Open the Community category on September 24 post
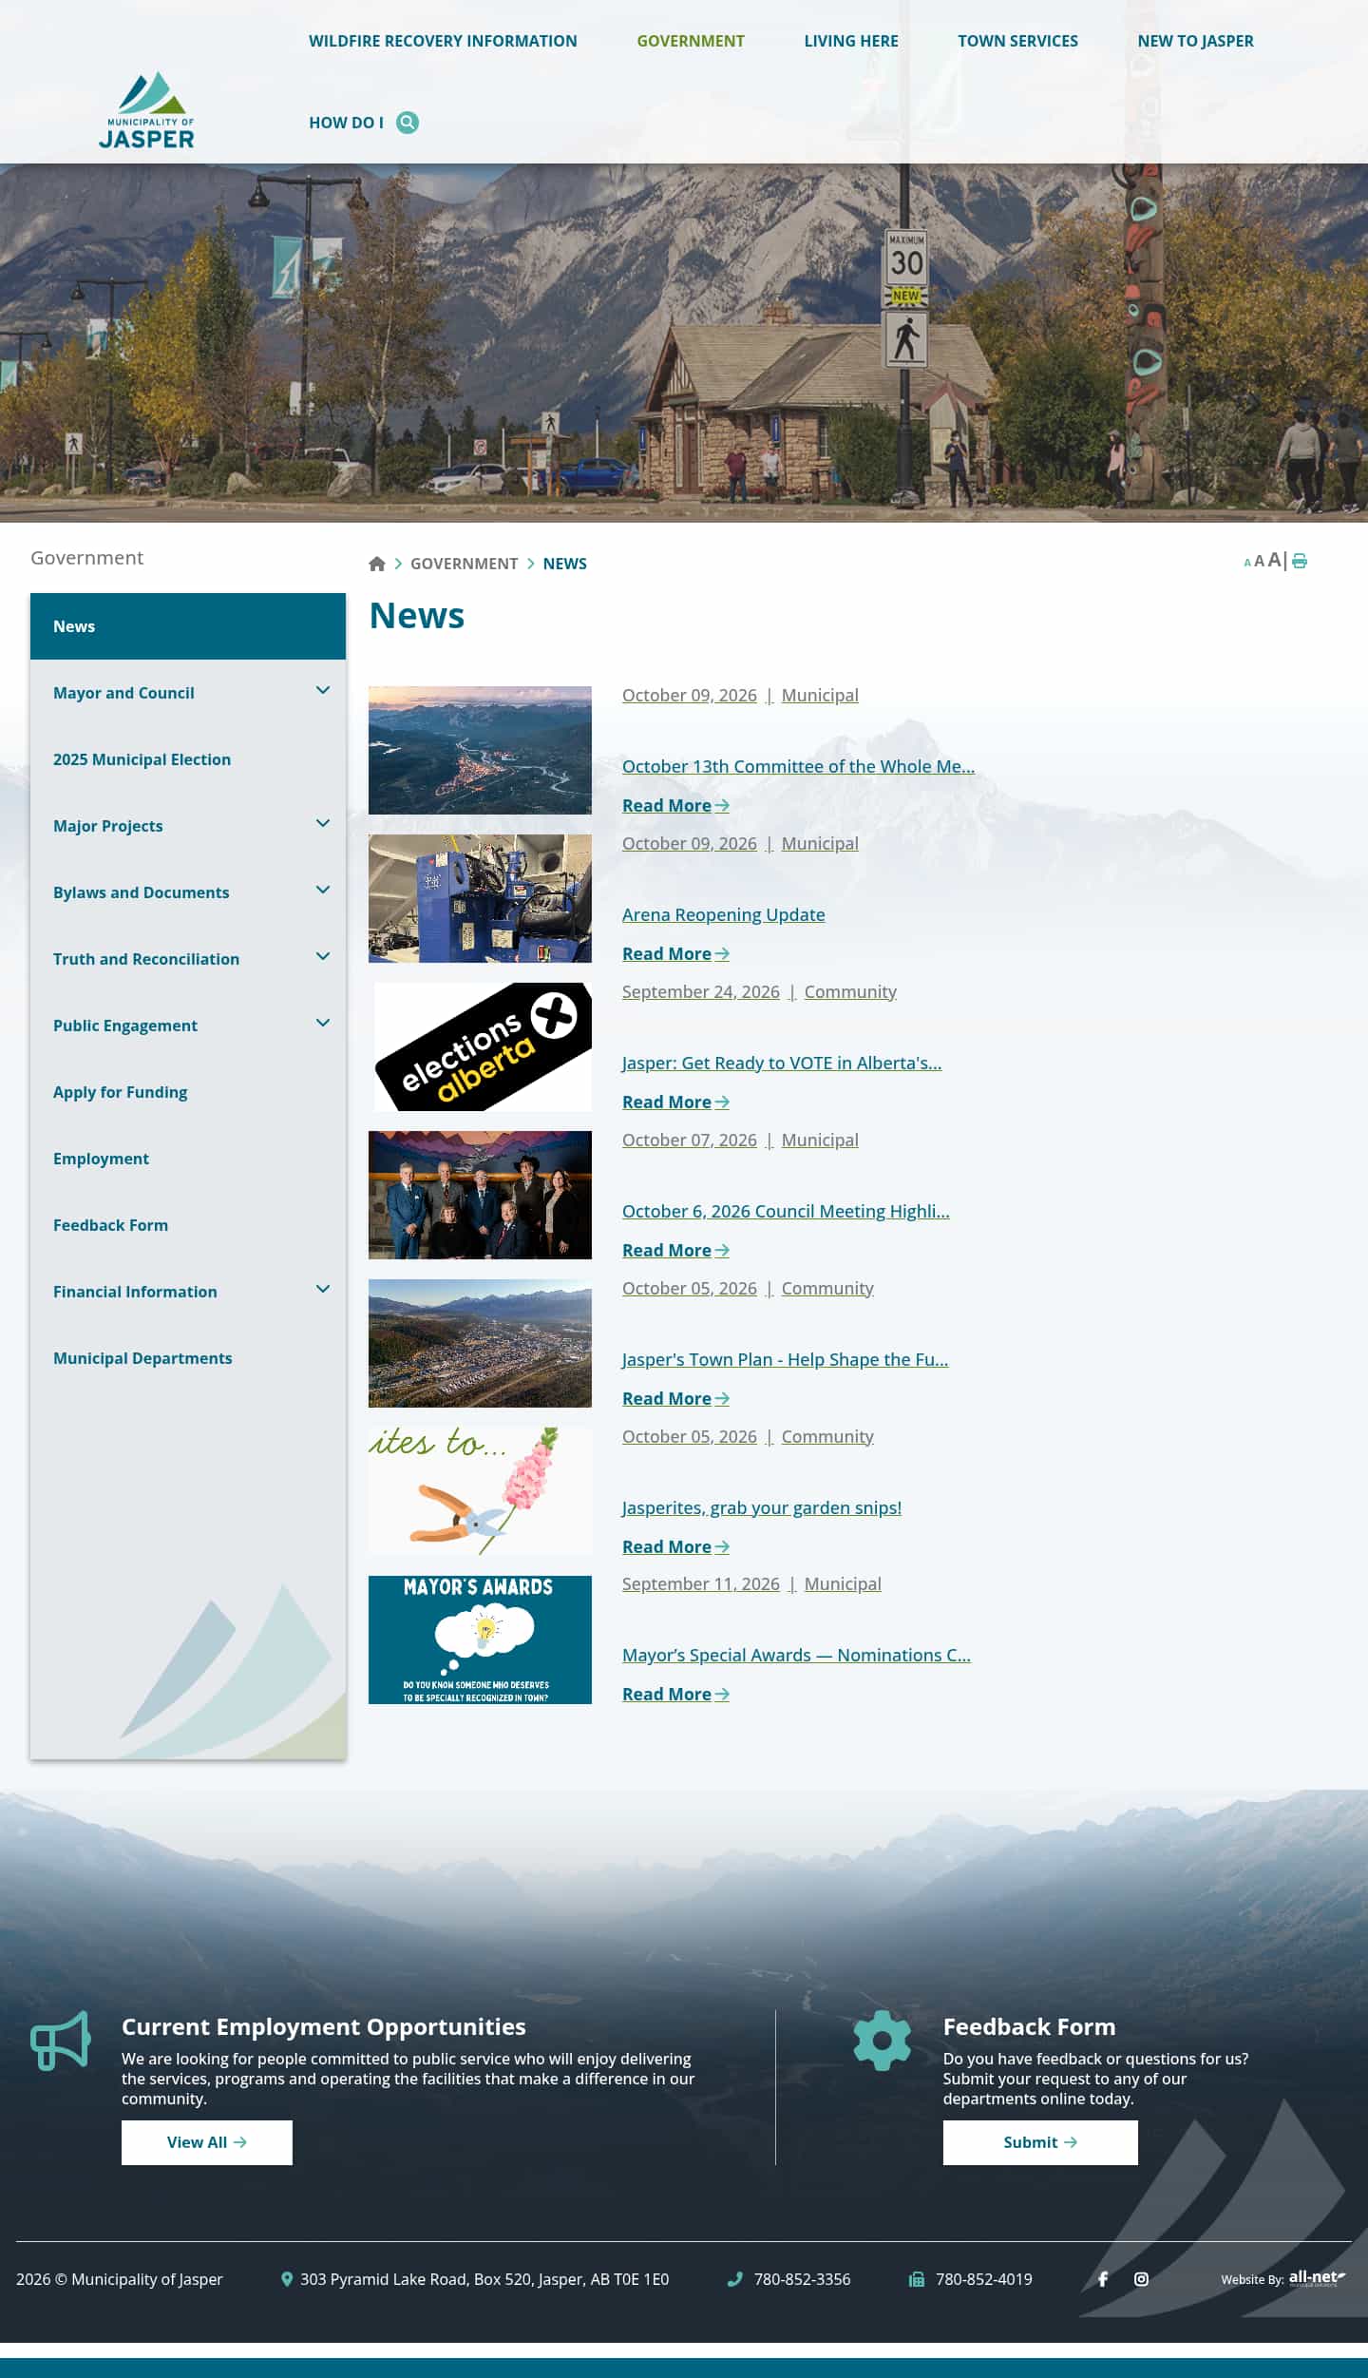Image resolution: width=1368 pixels, height=2378 pixels. click(850, 991)
